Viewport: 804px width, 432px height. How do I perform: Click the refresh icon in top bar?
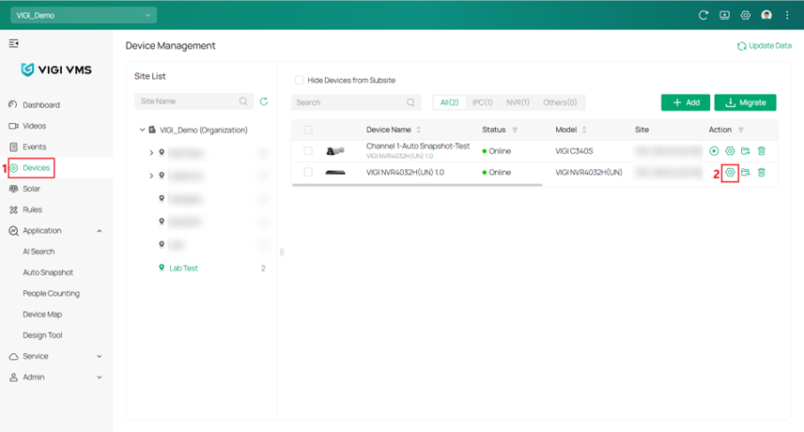click(x=703, y=15)
